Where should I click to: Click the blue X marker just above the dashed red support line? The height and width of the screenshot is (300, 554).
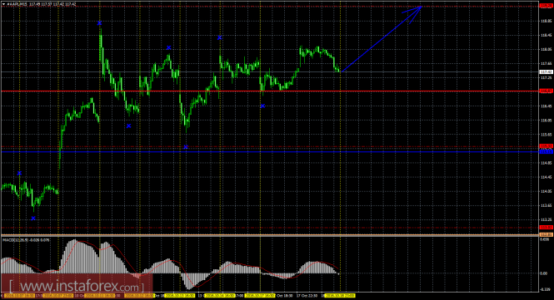coord(186,147)
